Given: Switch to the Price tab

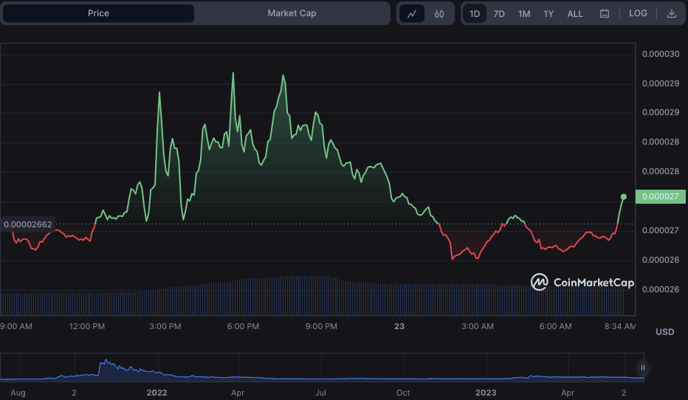Looking at the screenshot, I should tap(99, 13).
